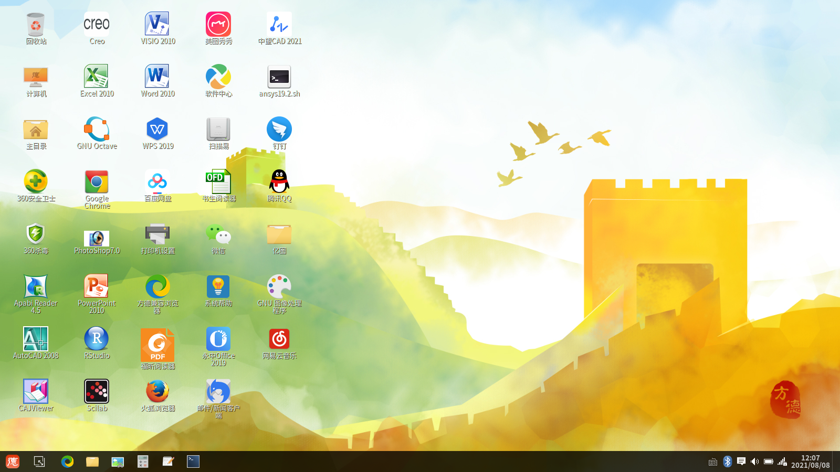Open the PowerPoint 2010 desktop icon
This screenshot has height=472, width=840.
coord(97,286)
